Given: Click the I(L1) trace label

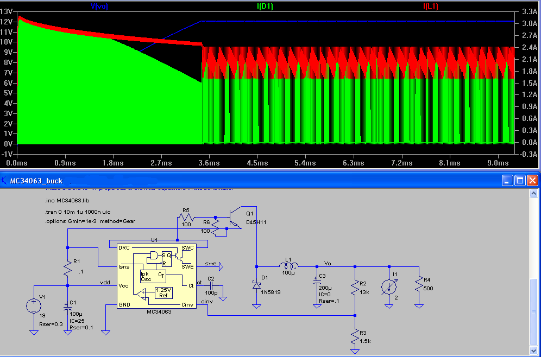Looking at the screenshot, I should coord(431,6).
